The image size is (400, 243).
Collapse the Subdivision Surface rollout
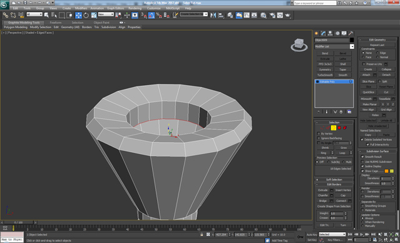click(x=377, y=151)
